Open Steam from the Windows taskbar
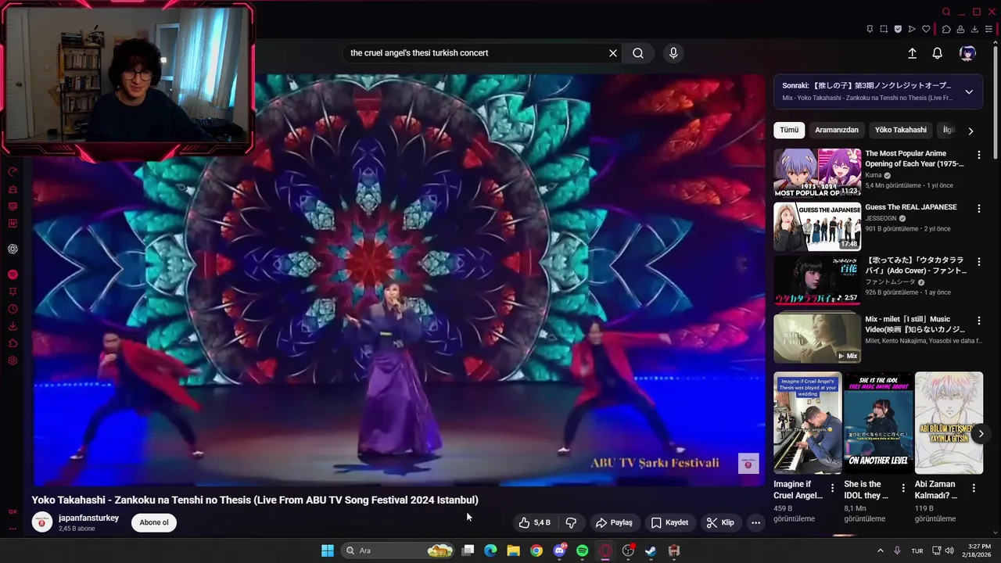The width and height of the screenshot is (1001, 563). (651, 550)
